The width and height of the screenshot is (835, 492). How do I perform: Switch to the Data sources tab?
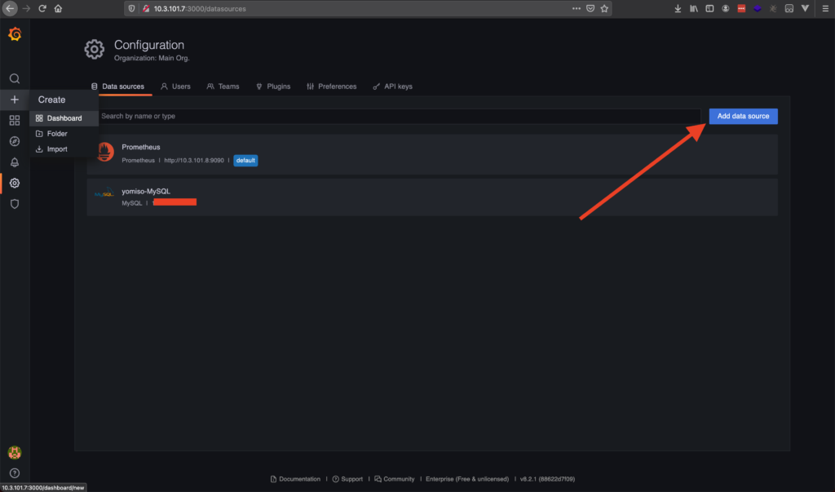(117, 86)
